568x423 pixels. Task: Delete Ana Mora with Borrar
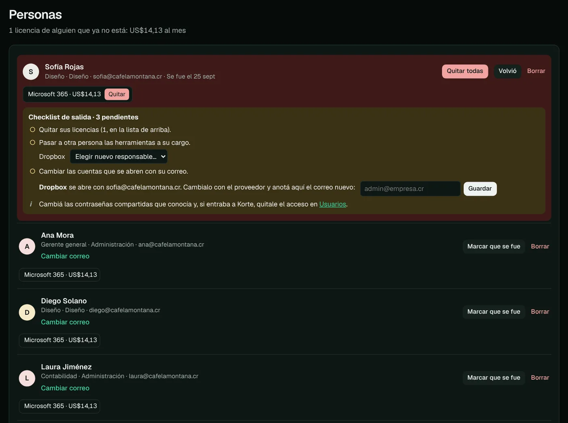pos(540,247)
